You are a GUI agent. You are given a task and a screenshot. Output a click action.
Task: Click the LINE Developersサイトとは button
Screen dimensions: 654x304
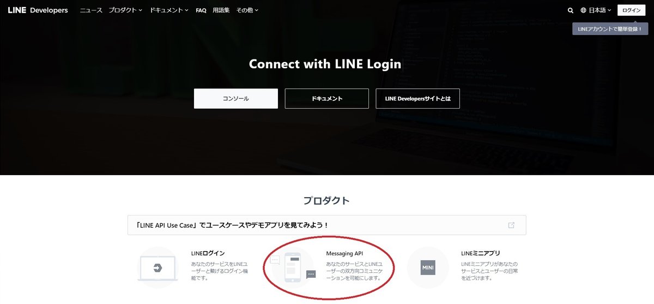[418, 99]
